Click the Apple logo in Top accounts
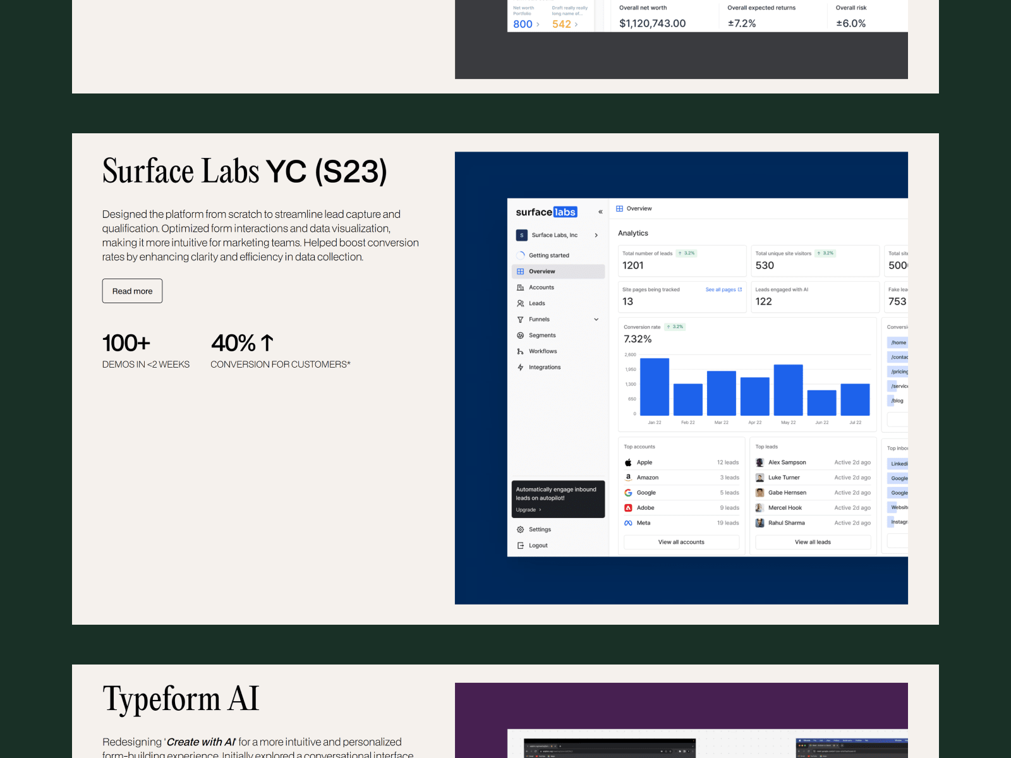Screen dimensions: 1011x758 point(628,462)
